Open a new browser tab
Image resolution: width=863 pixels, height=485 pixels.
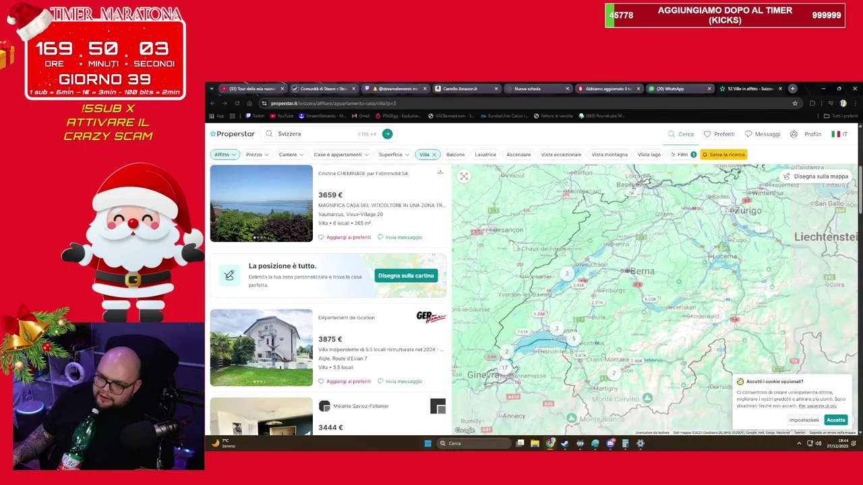click(793, 88)
